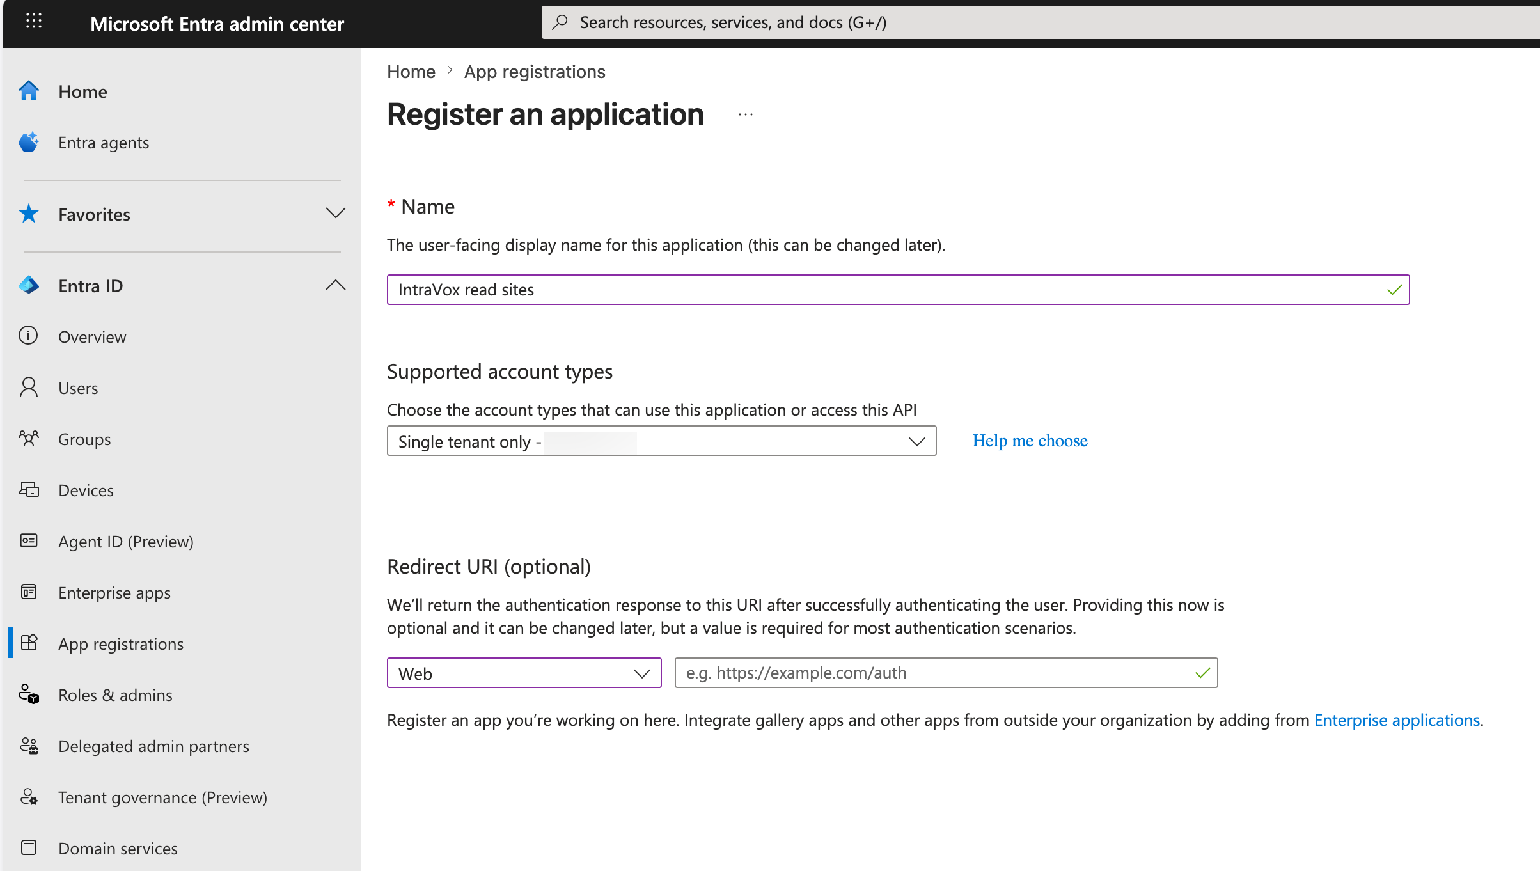Go to Groups in the sidebar

[x=84, y=439]
